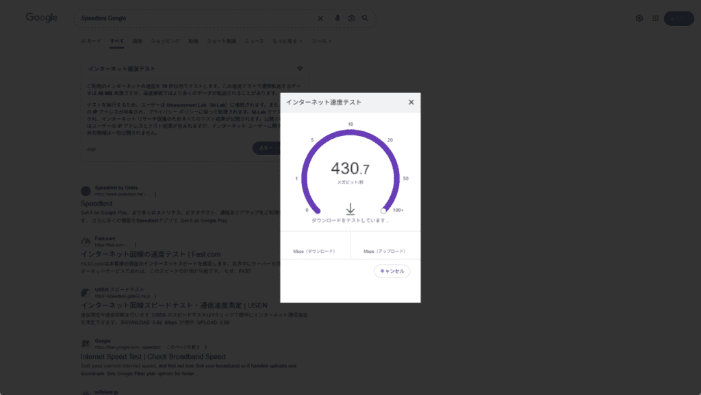The image size is (701, 395).
Task: Close the internet speed test dialog
Action: (x=411, y=103)
